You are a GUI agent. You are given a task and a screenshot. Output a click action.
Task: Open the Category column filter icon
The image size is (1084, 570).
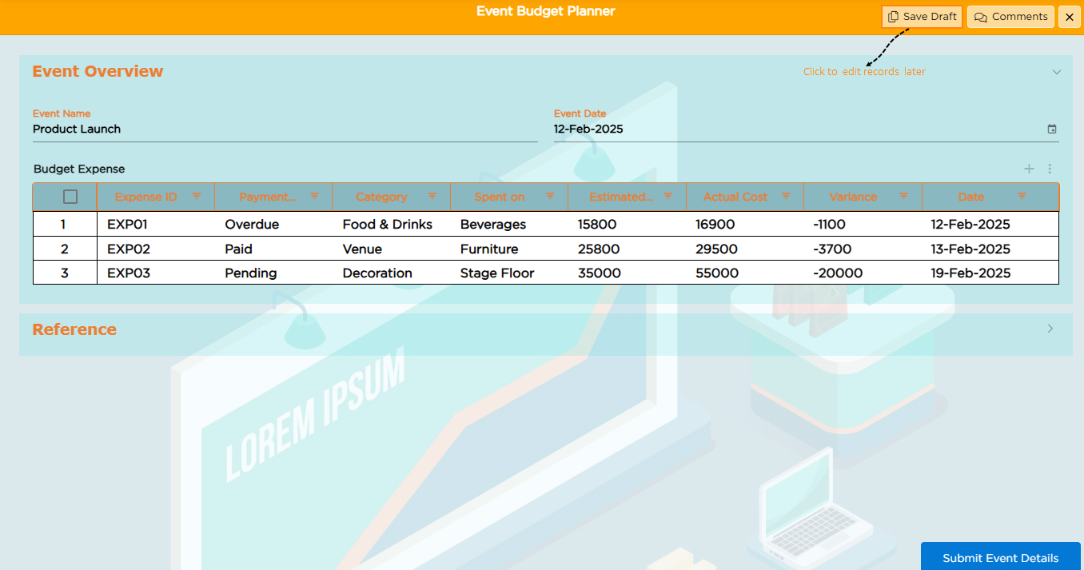point(432,197)
